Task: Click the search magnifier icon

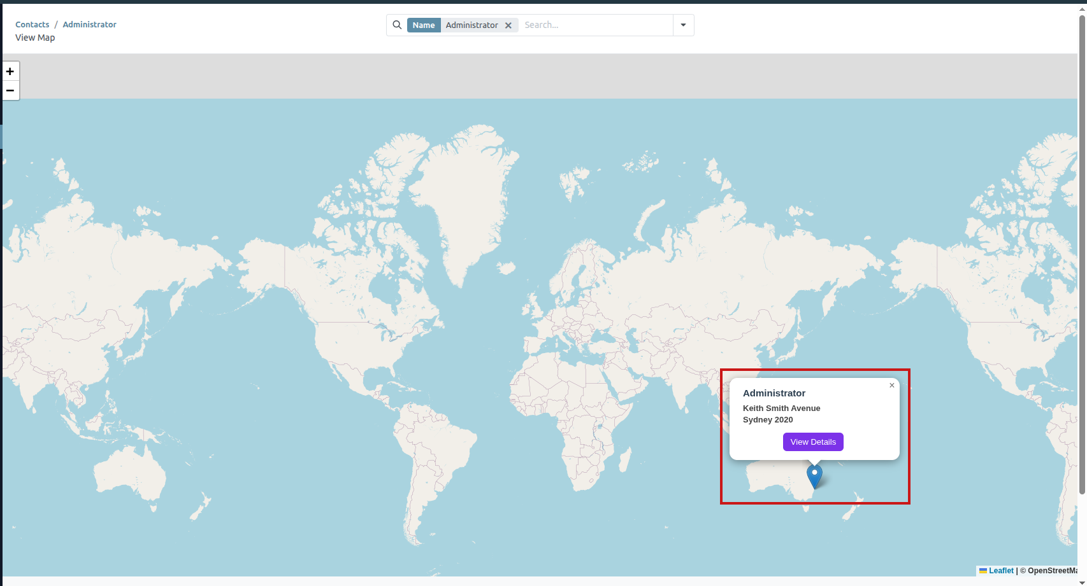Action: 397,25
